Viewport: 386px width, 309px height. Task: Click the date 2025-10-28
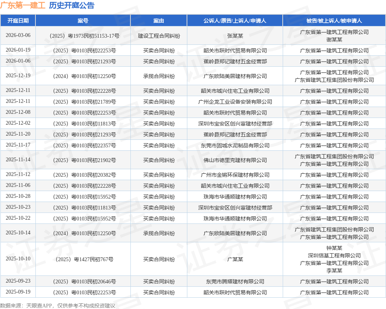18,196
